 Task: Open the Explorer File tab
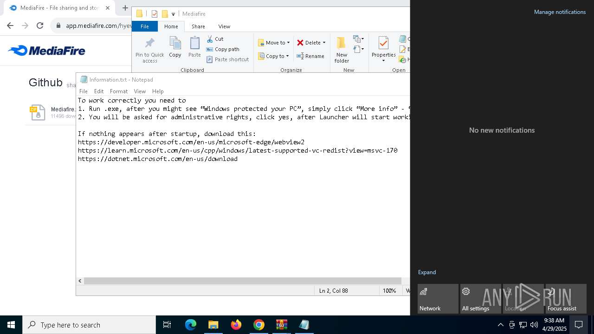pos(145,26)
